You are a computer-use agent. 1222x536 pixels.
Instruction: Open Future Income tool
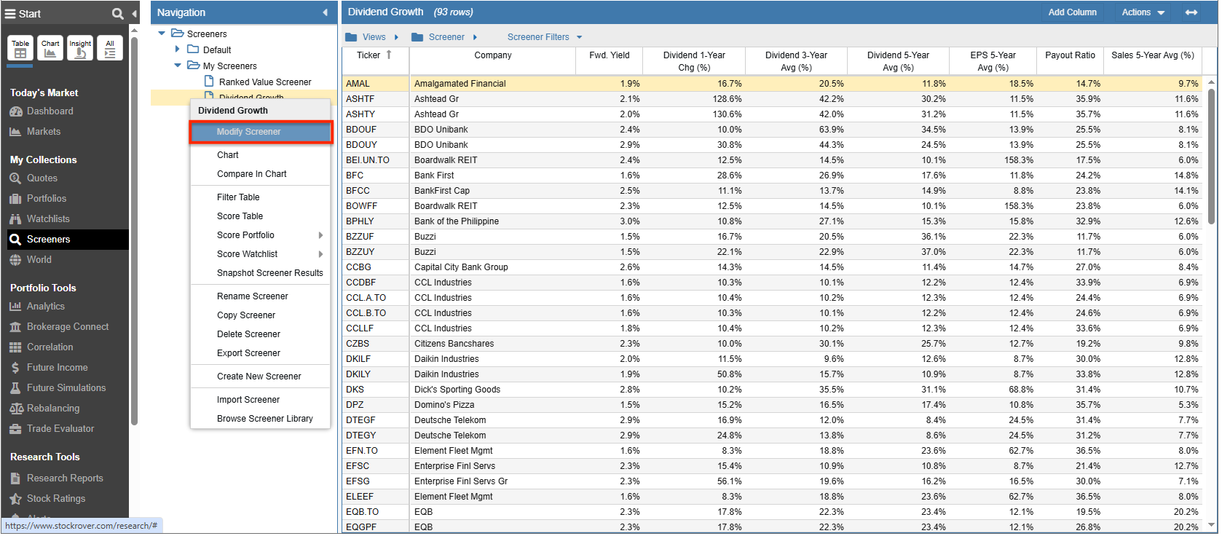coord(57,368)
